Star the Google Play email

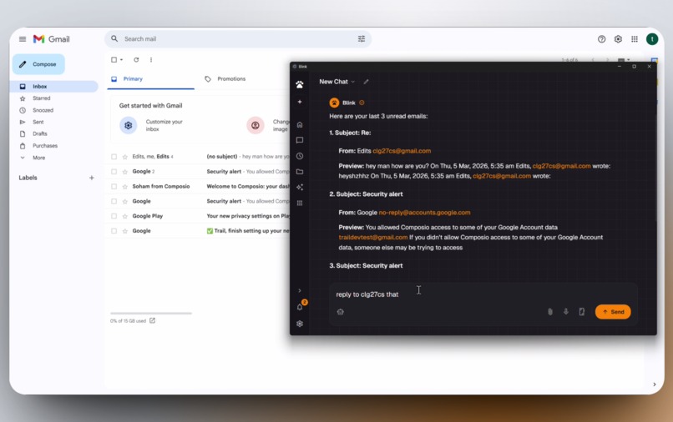[x=125, y=216]
